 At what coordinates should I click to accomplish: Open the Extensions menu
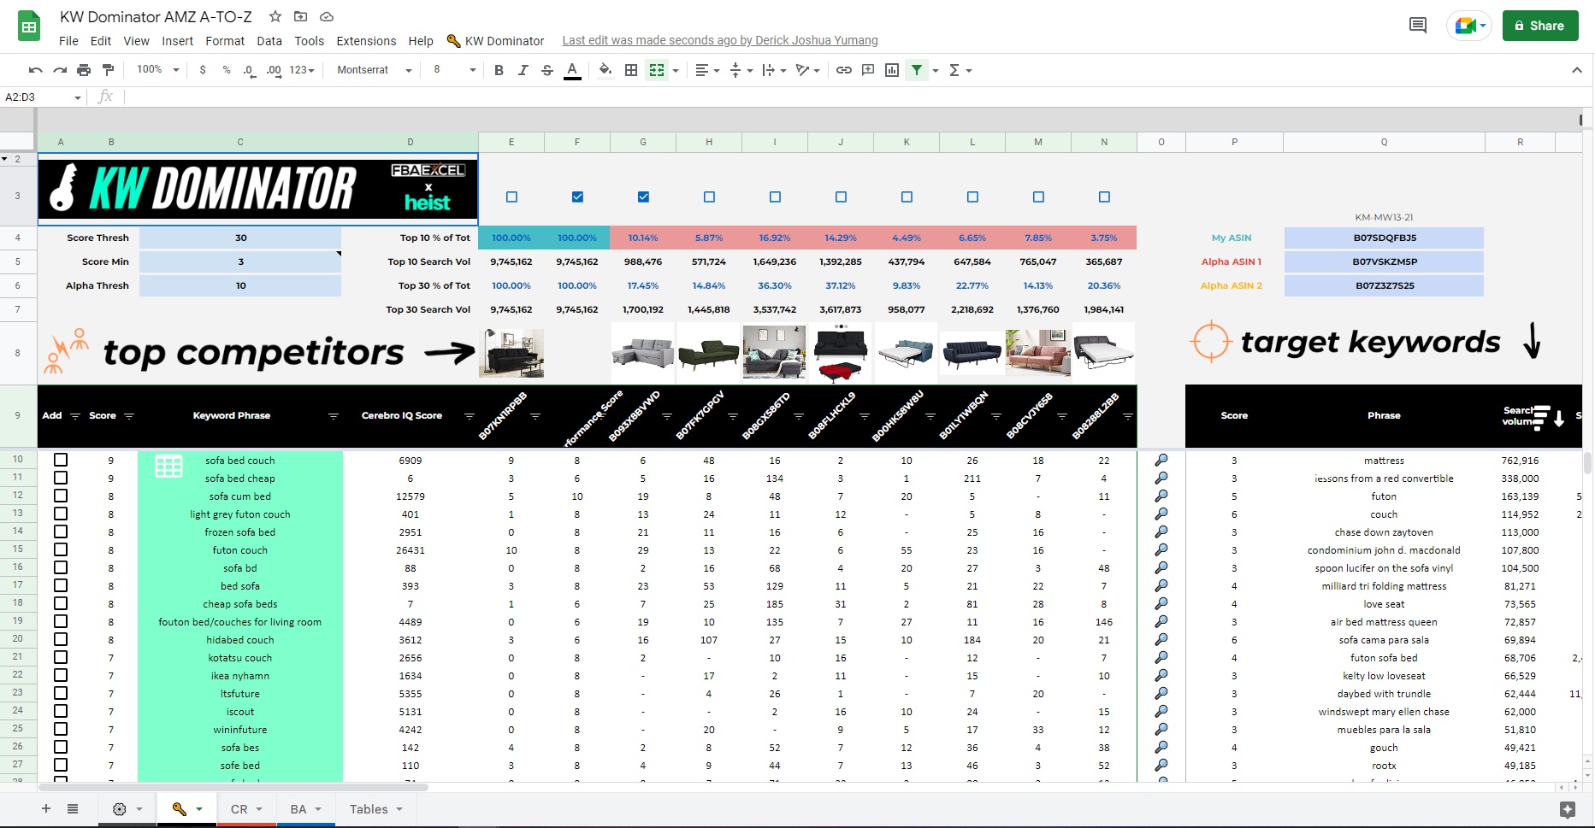[366, 41]
